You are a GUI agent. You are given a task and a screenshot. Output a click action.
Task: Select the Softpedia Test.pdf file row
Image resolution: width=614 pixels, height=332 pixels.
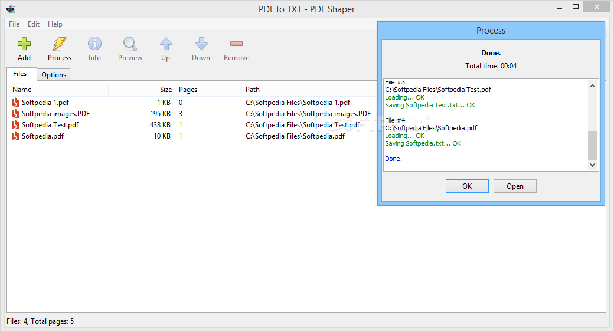tap(192, 125)
